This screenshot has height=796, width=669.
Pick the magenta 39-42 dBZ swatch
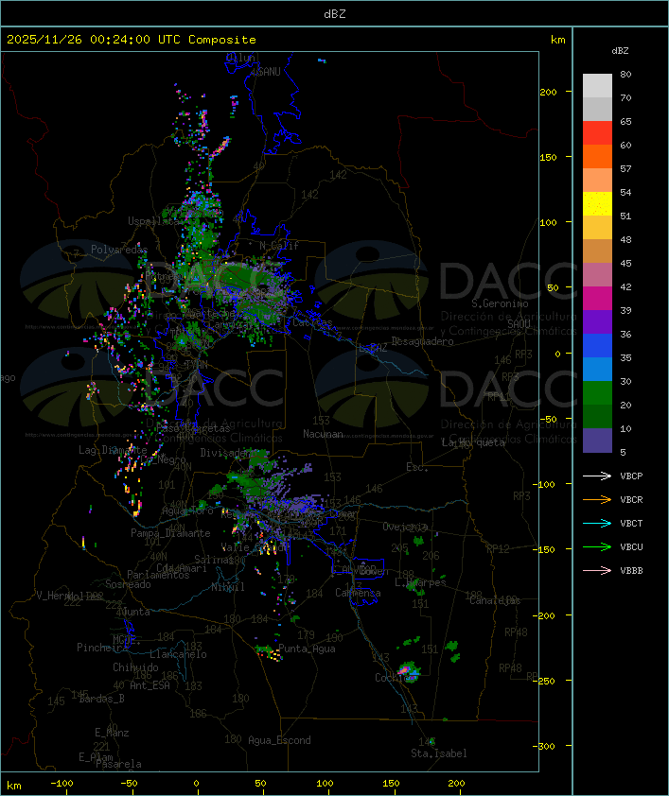[597, 299]
